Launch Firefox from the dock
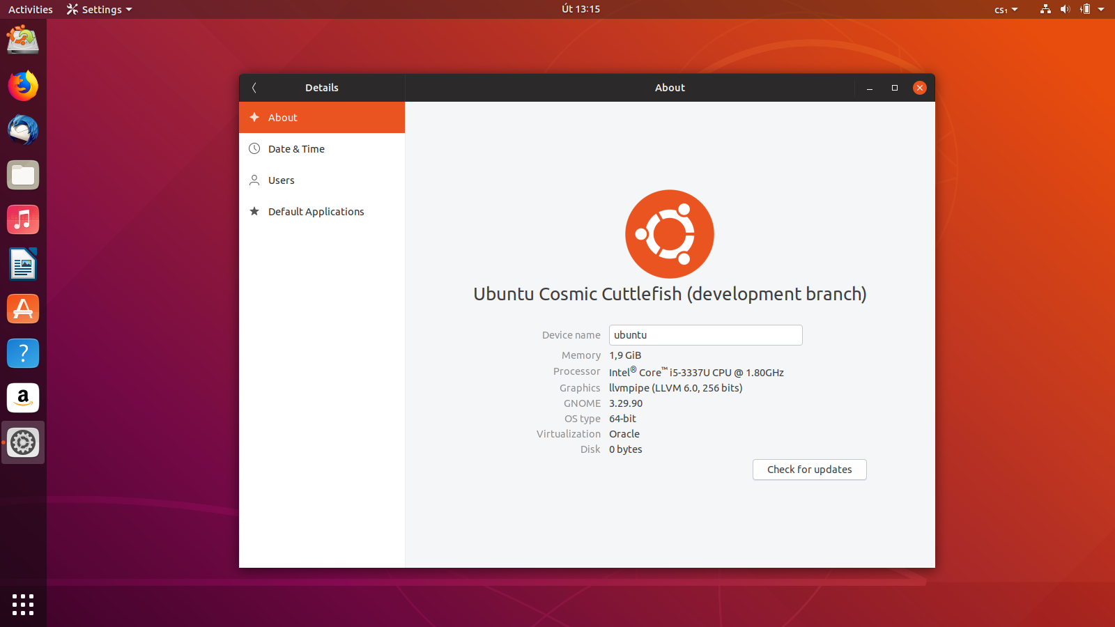1115x627 pixels. click(x=23, y=86)
